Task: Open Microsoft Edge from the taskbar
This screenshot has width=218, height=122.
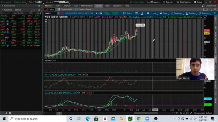Action: 88,119
